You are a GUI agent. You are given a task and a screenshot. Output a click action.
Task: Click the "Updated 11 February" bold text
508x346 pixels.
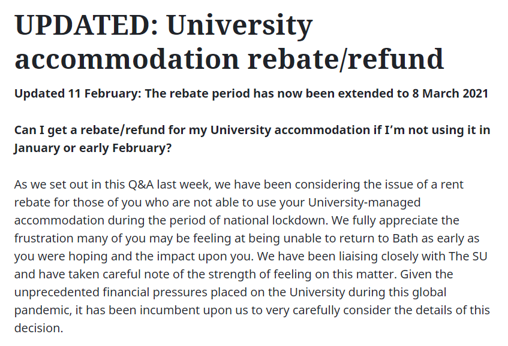tap(76, 93)
